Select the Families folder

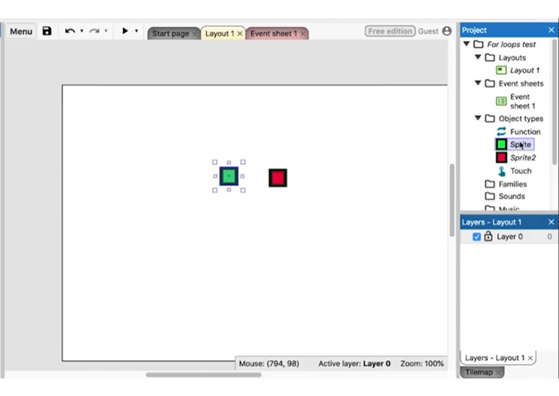pos(512,184)
